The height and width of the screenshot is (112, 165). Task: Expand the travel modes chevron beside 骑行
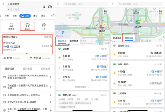click(52, 16)
